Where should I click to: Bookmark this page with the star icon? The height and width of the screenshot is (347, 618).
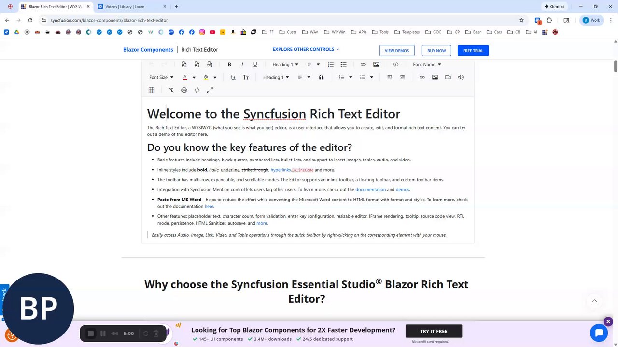click(x=521, y=20)
